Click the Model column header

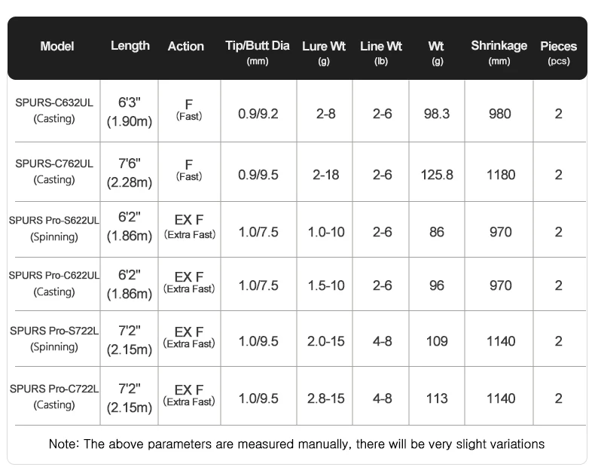tap(57, 47)
